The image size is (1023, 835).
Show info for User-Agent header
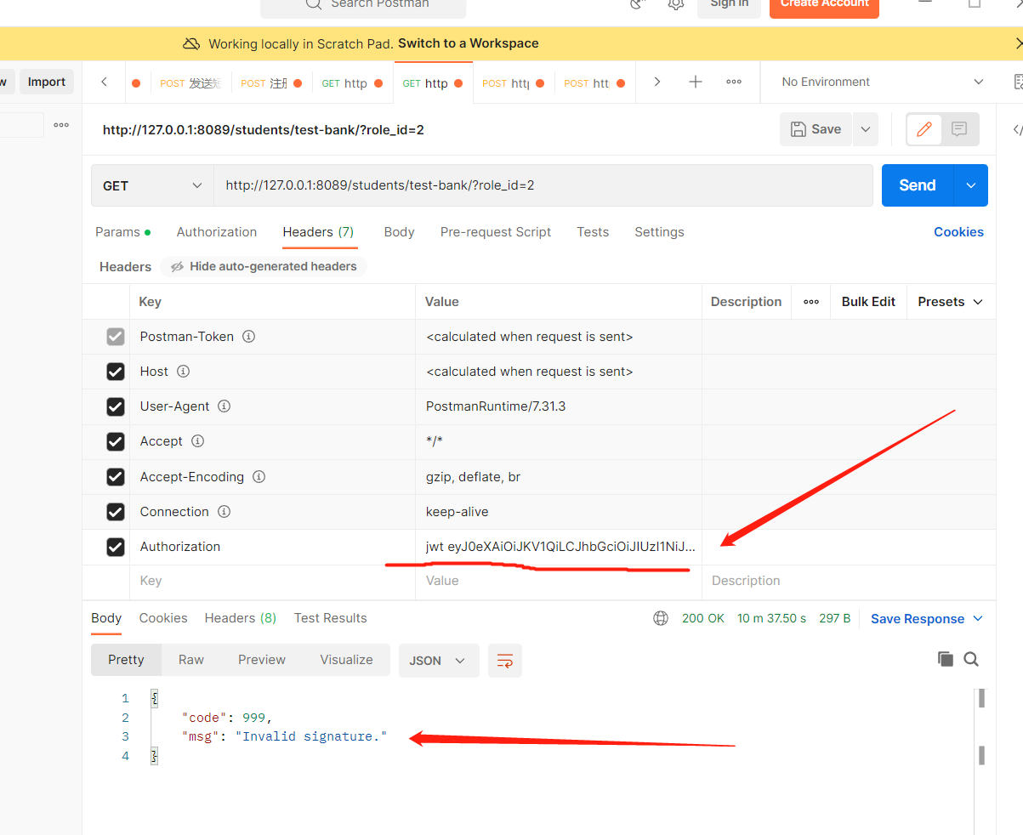[224, 406]
